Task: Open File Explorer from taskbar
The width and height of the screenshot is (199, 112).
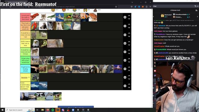Action: point(42,110)
